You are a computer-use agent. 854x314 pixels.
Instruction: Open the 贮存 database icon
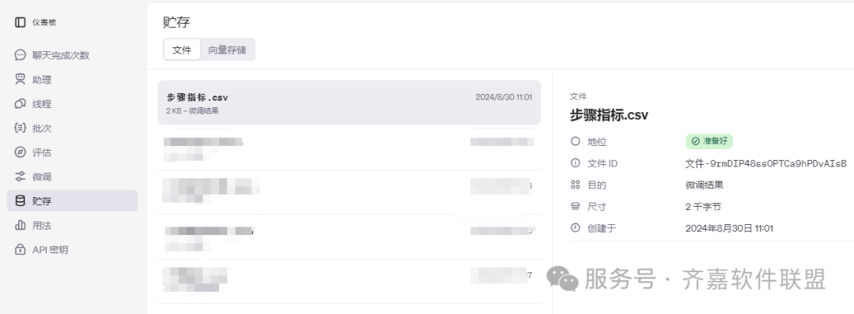point(20,200)
